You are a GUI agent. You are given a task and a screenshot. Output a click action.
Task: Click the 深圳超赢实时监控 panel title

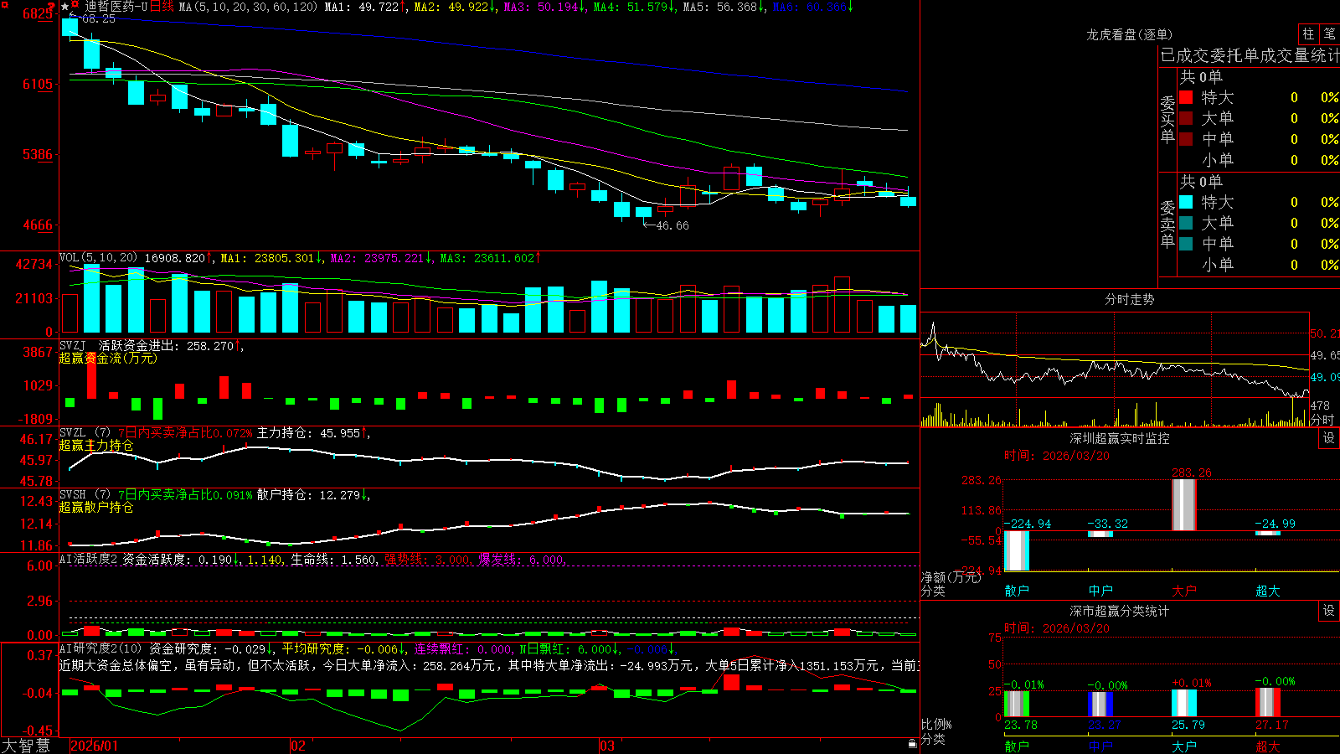(1120, 438)
